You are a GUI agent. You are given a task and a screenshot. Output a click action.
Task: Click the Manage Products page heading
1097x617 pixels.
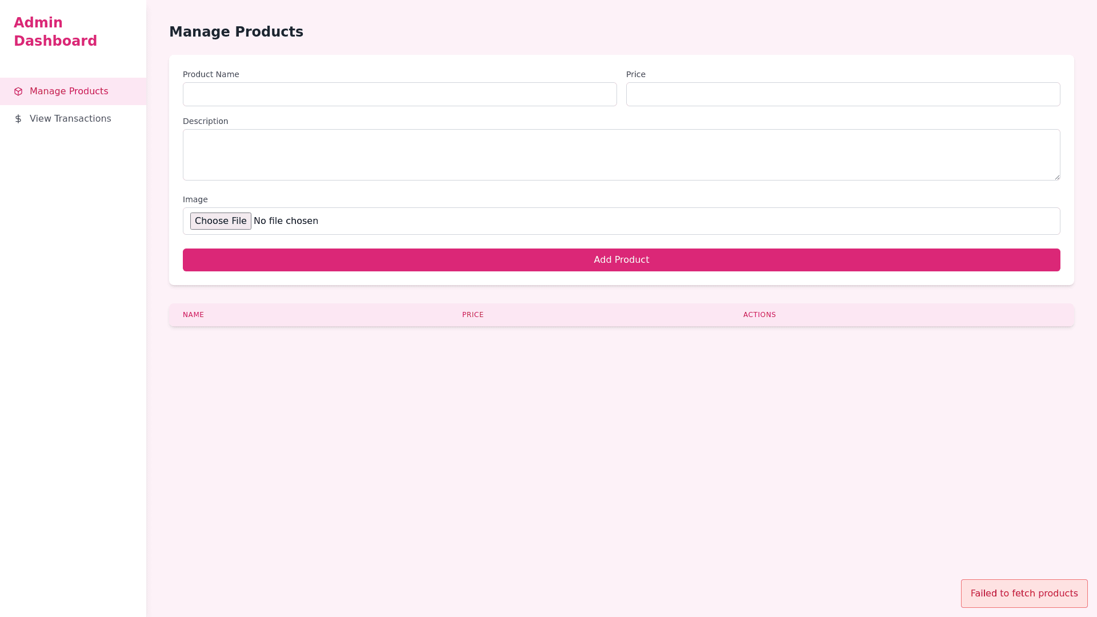(x=236, y=32)
